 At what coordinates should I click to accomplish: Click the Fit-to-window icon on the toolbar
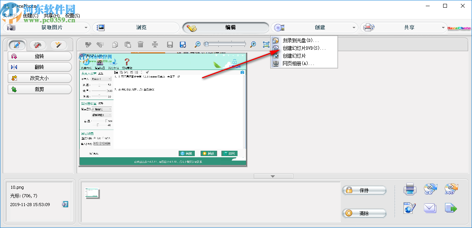(x=266, y=44)
